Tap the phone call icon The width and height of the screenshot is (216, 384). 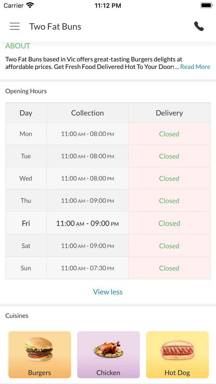tap(199, 27)
